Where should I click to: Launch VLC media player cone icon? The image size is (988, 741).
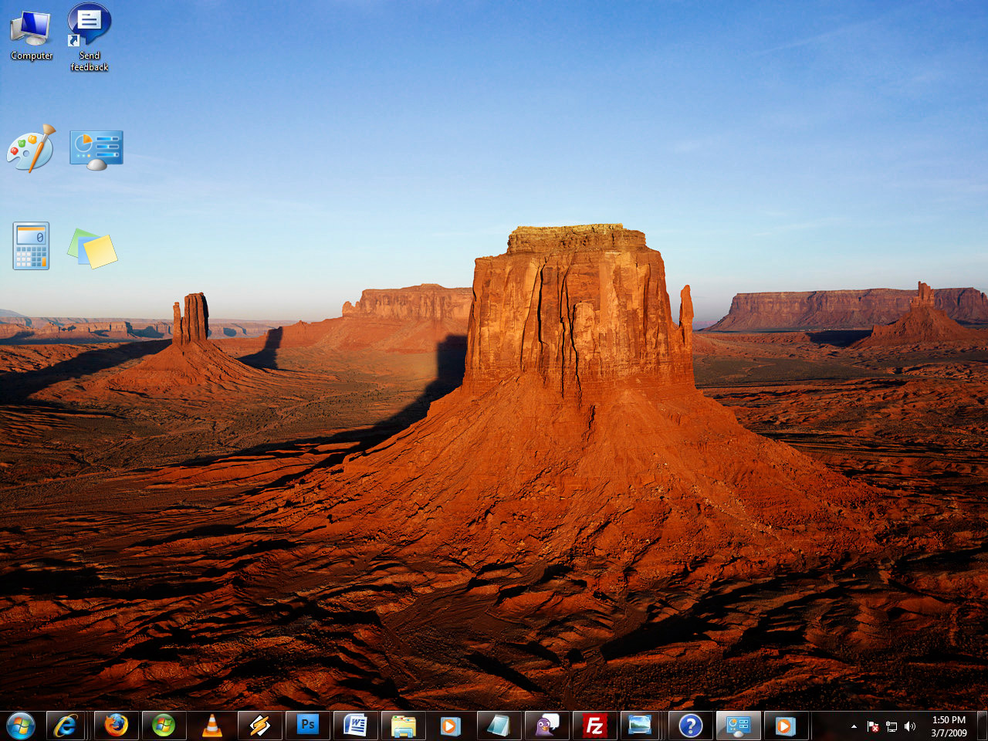click(211, 726)
